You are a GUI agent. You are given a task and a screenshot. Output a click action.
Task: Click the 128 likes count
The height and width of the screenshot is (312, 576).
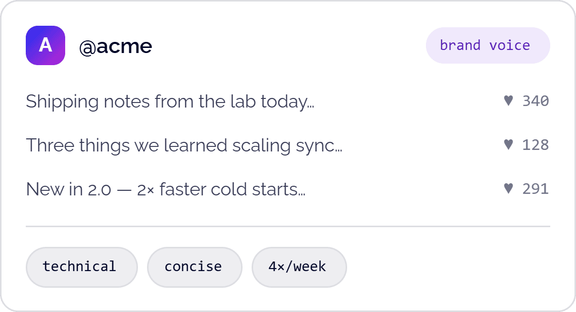point(536,145)
